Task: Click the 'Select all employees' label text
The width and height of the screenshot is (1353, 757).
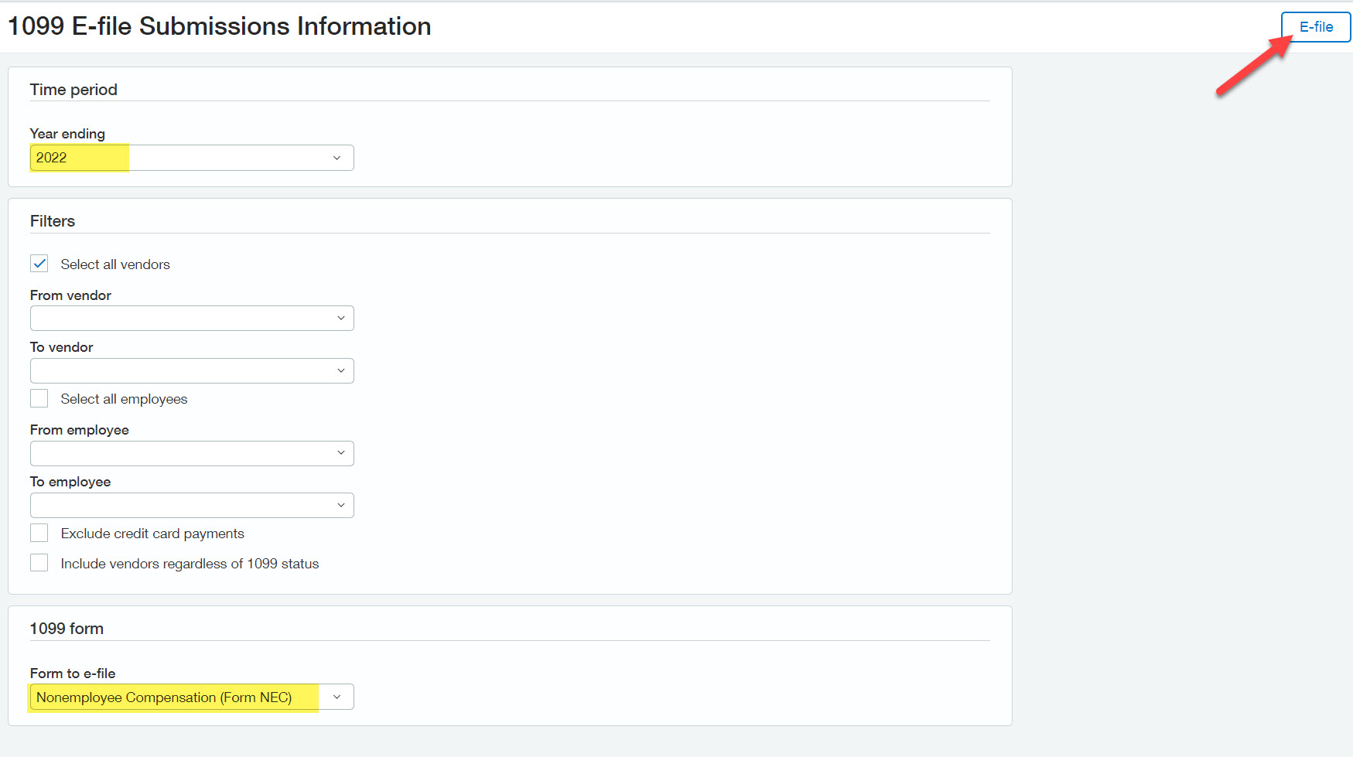Action: coord(124,399)
